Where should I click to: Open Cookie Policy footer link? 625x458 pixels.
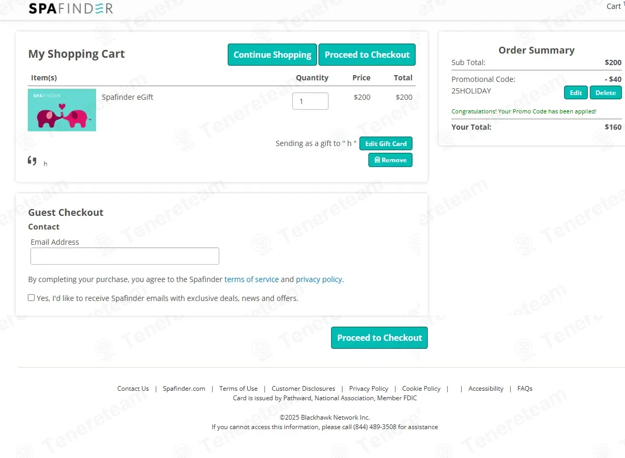[x=421, y=389]
